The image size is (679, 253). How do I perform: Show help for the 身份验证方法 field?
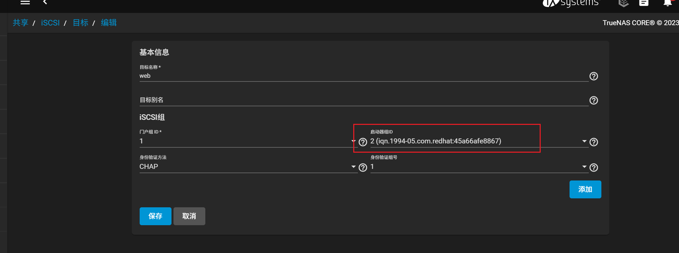363,168
